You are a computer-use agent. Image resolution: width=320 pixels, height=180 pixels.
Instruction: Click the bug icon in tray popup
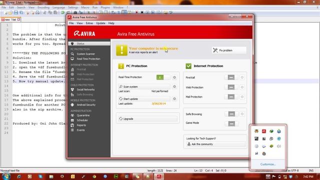click(x=256, y=131)
